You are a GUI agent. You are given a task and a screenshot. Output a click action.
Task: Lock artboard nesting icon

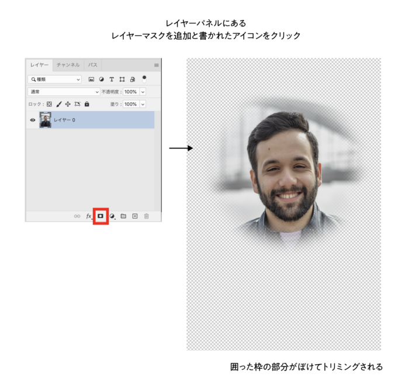(77, 104)
